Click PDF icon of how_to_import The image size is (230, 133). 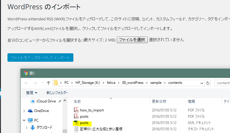click(76, 110)
